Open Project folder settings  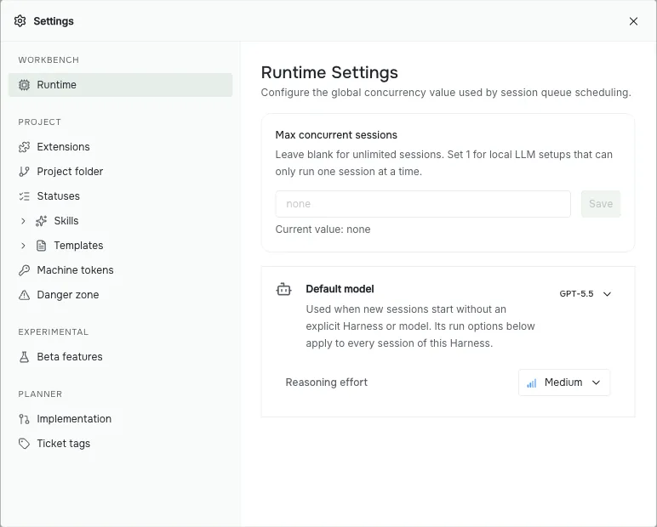pos(120,172)
